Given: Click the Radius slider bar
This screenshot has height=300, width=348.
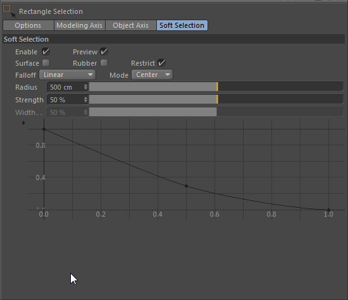Looking at the screenshot, I should coord(216,87).
